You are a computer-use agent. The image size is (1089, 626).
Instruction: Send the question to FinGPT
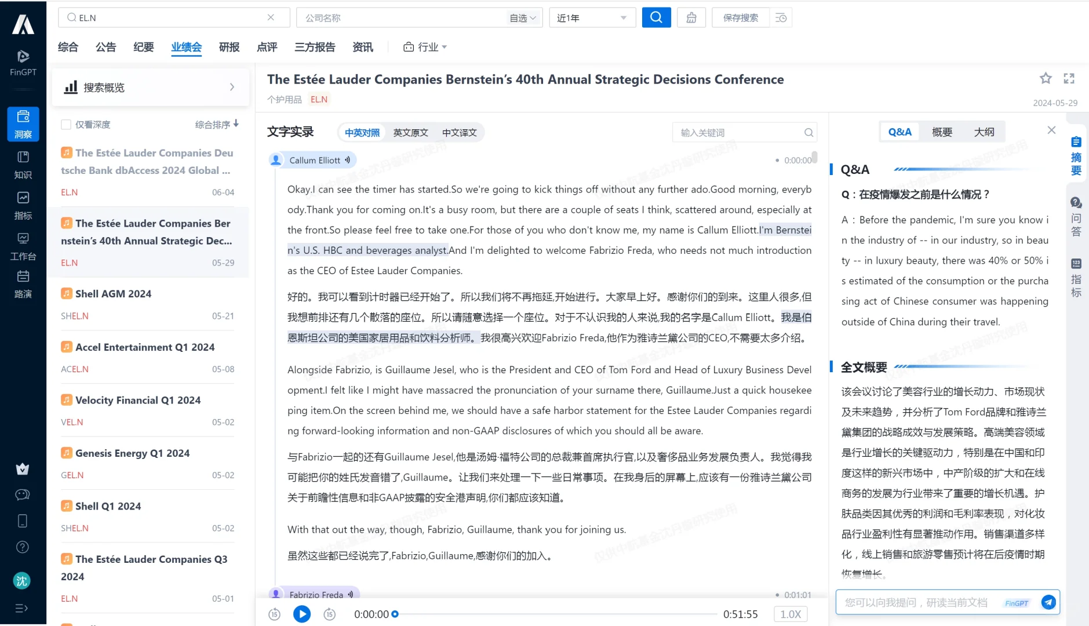1048,602
